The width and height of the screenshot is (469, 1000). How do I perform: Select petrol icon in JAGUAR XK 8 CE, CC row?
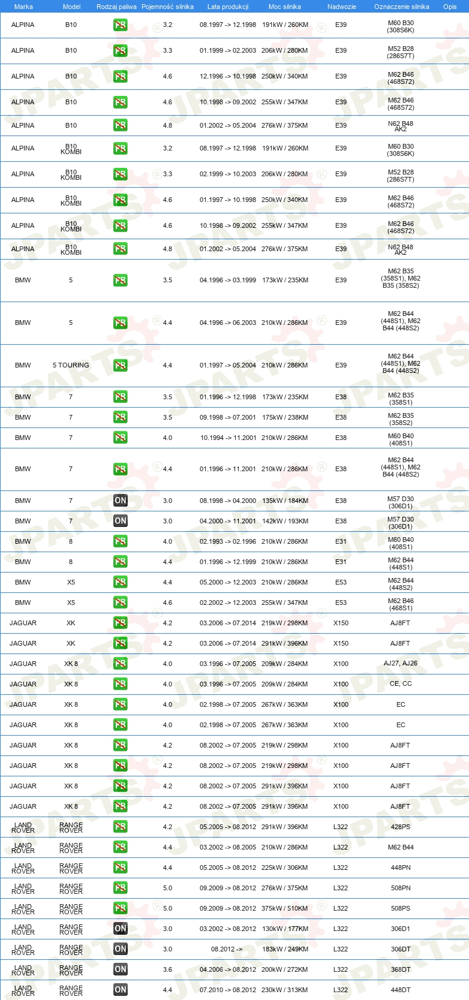point(121,684)
